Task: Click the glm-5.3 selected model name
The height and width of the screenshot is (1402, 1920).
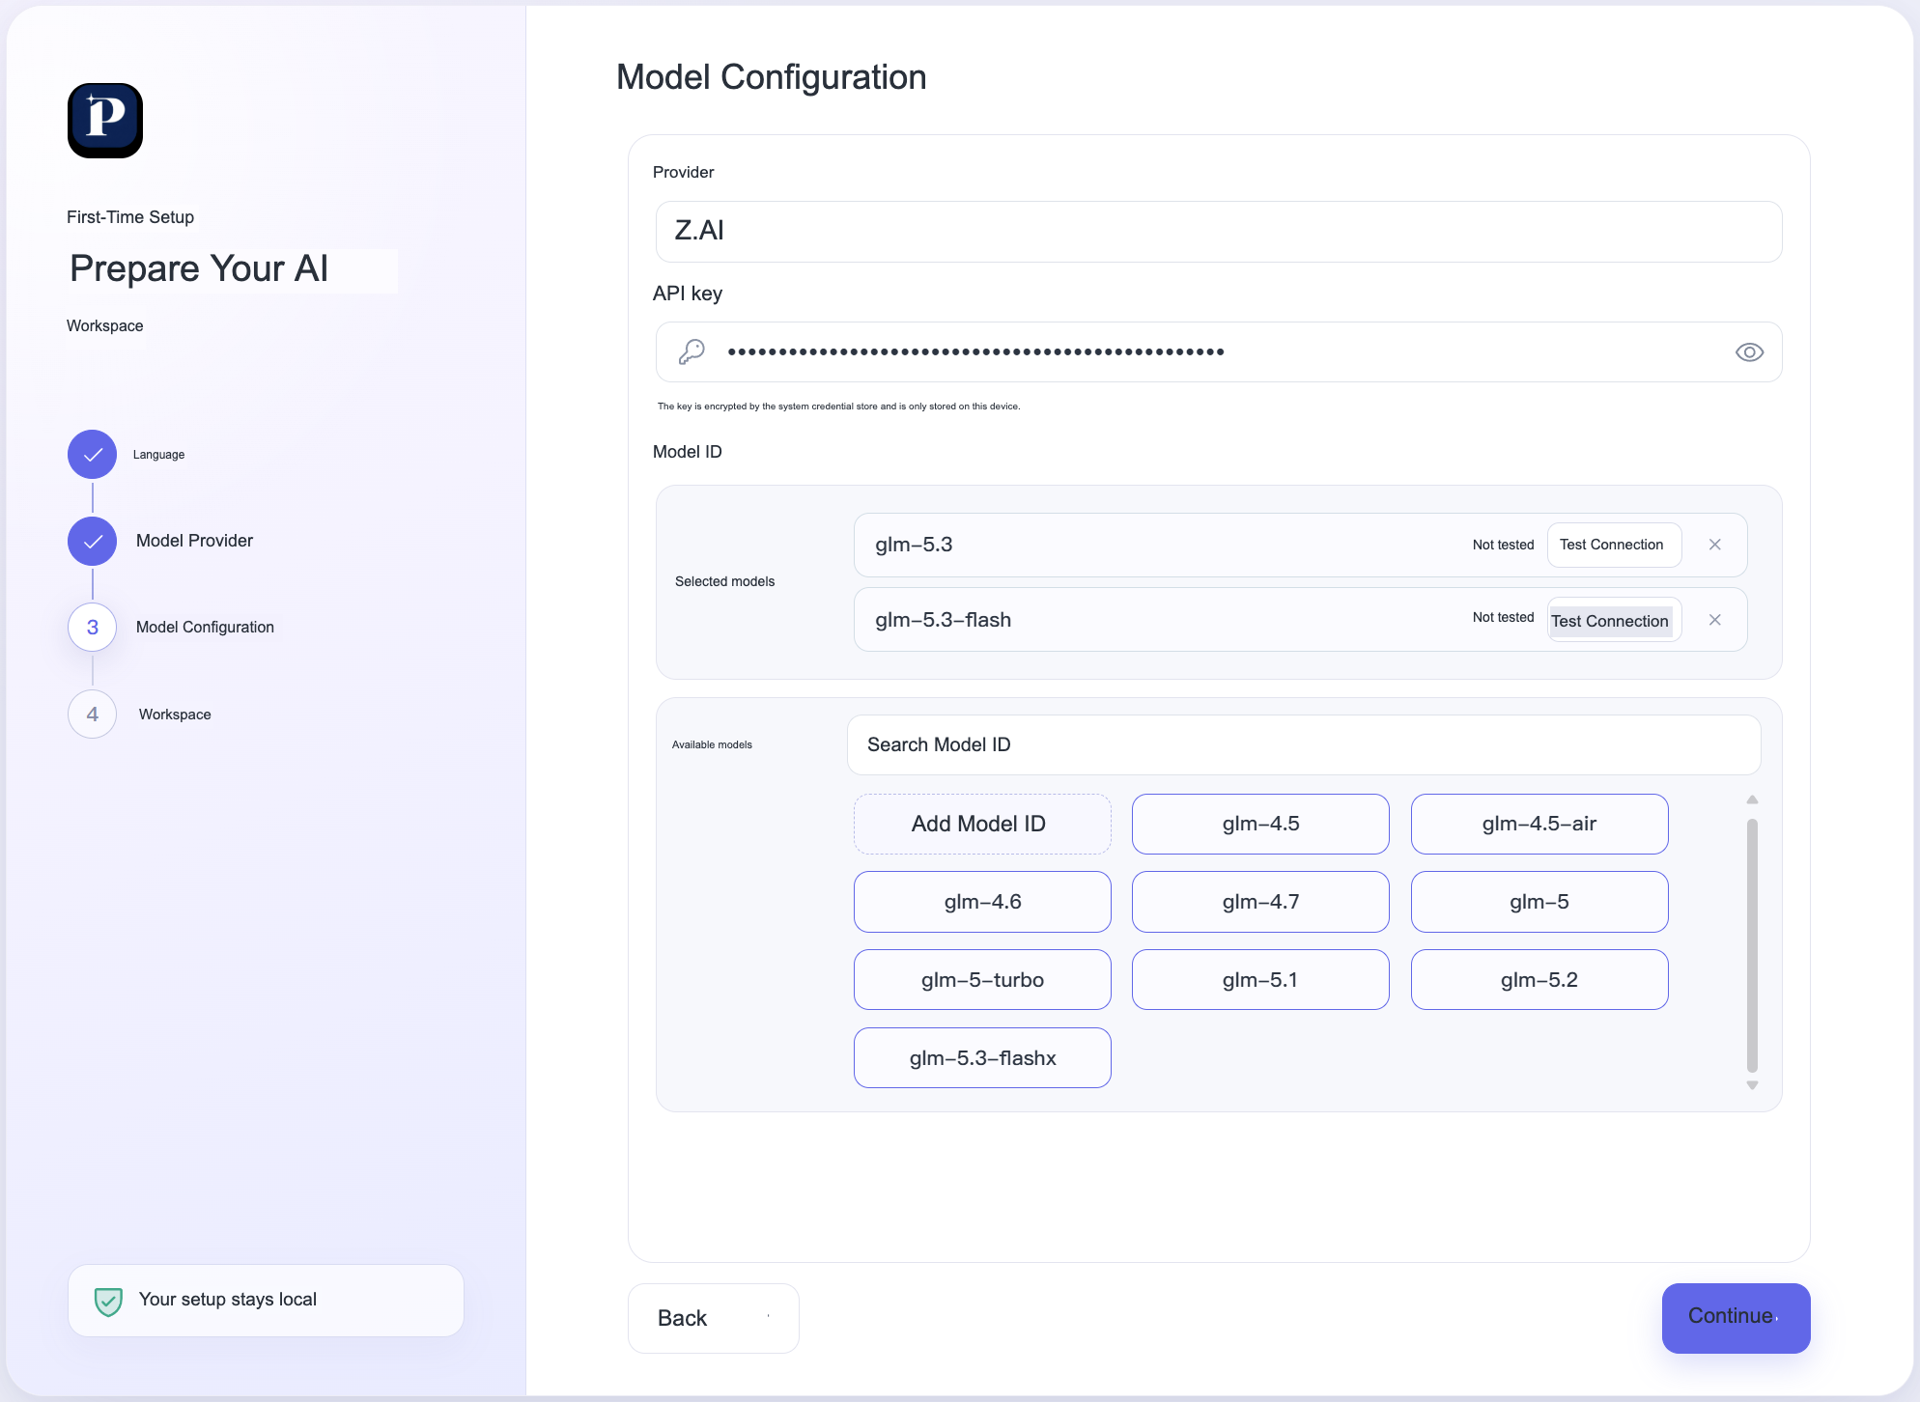Action: click(x=914, y=545)
